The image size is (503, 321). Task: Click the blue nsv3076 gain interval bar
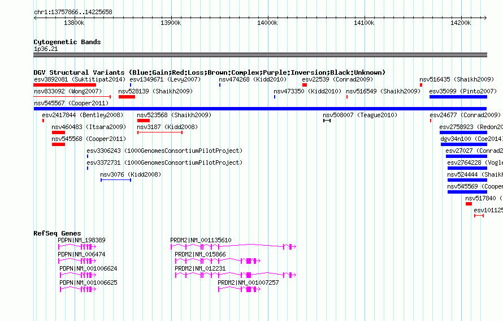pos(116,180)
